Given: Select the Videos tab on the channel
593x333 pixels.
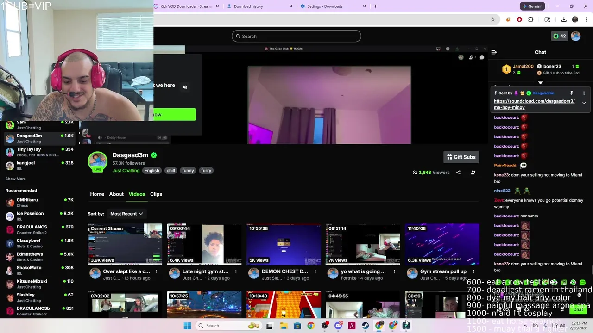Looking at the screenshot, I should pyautogui.click(x=137, y=194).
